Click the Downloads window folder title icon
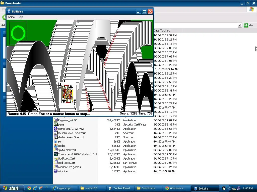Screen dimensions: 257x192 click(x=2, y=3)
